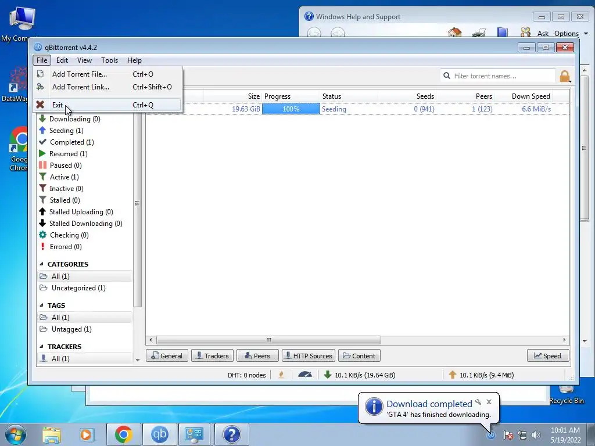The height and width of the screenshot is (446, 595).
Task: Choose Exit from the File menu
Action: click(107, 105)
